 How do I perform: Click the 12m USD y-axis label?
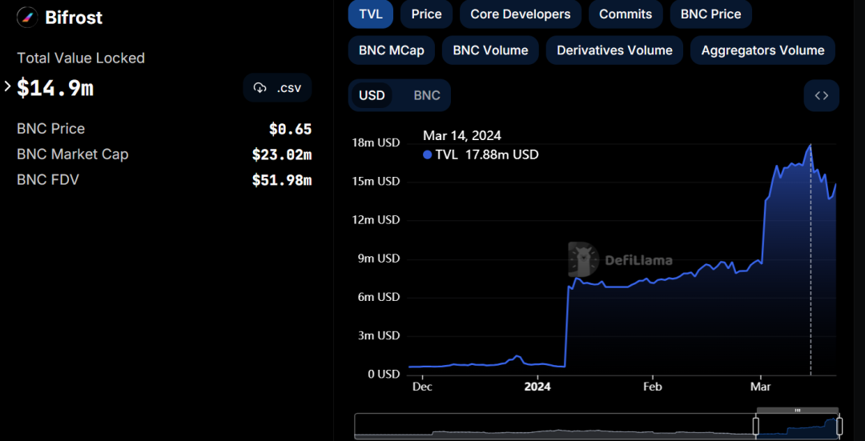[376, 220]
